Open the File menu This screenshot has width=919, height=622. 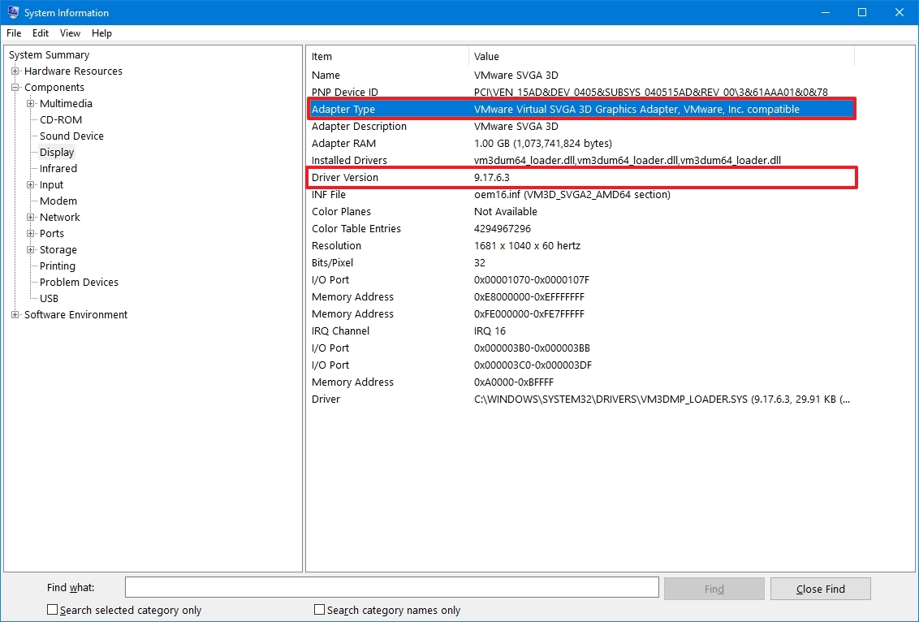14,33
